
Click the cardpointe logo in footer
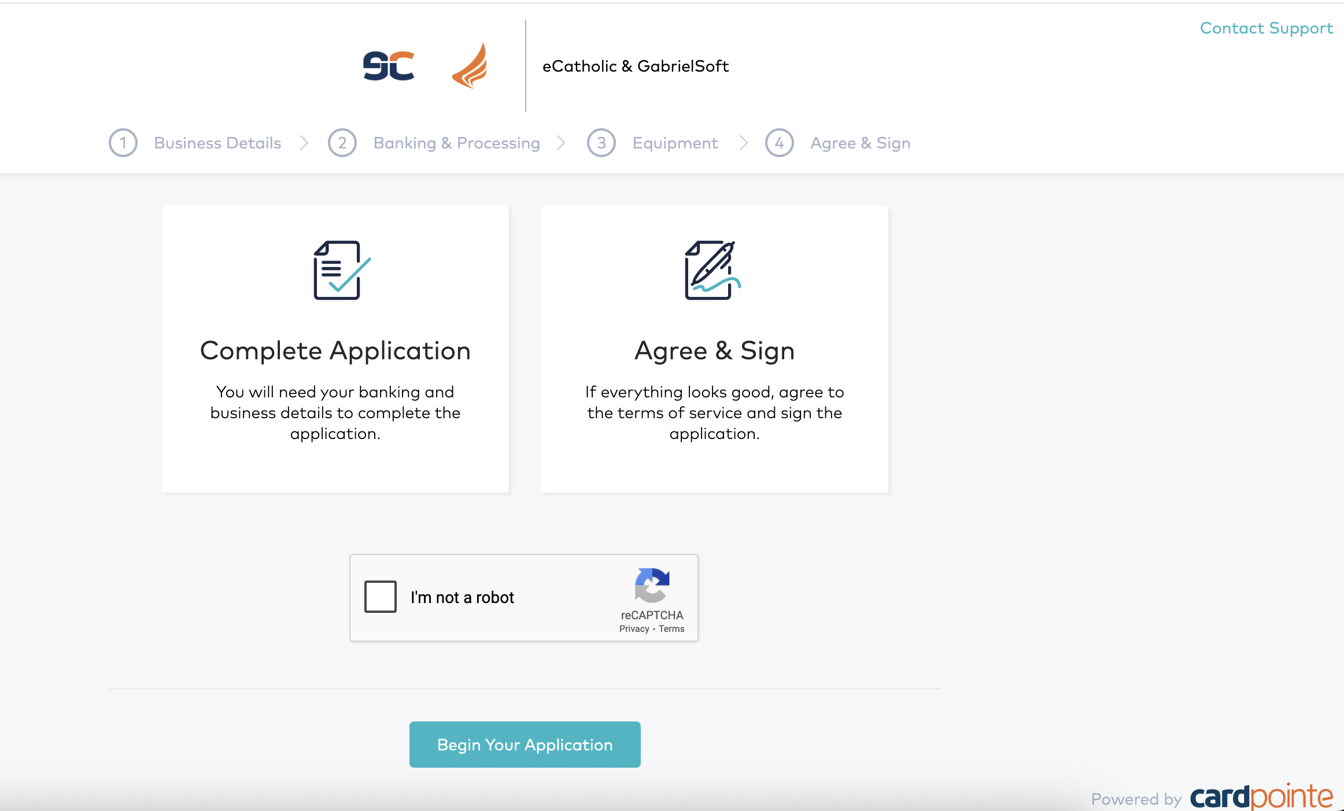pos(1261,797)
